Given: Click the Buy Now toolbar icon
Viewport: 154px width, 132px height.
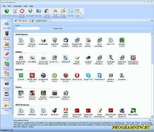Looking at the screenshot, I should (39, 11).
